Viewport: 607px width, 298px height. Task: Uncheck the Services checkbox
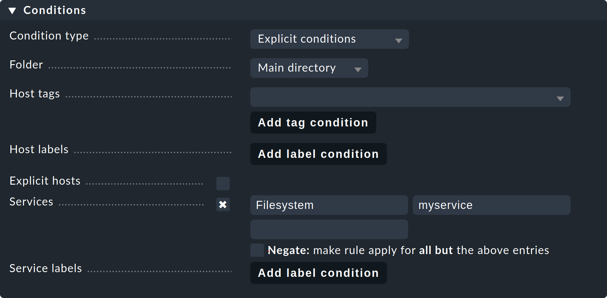223,205
